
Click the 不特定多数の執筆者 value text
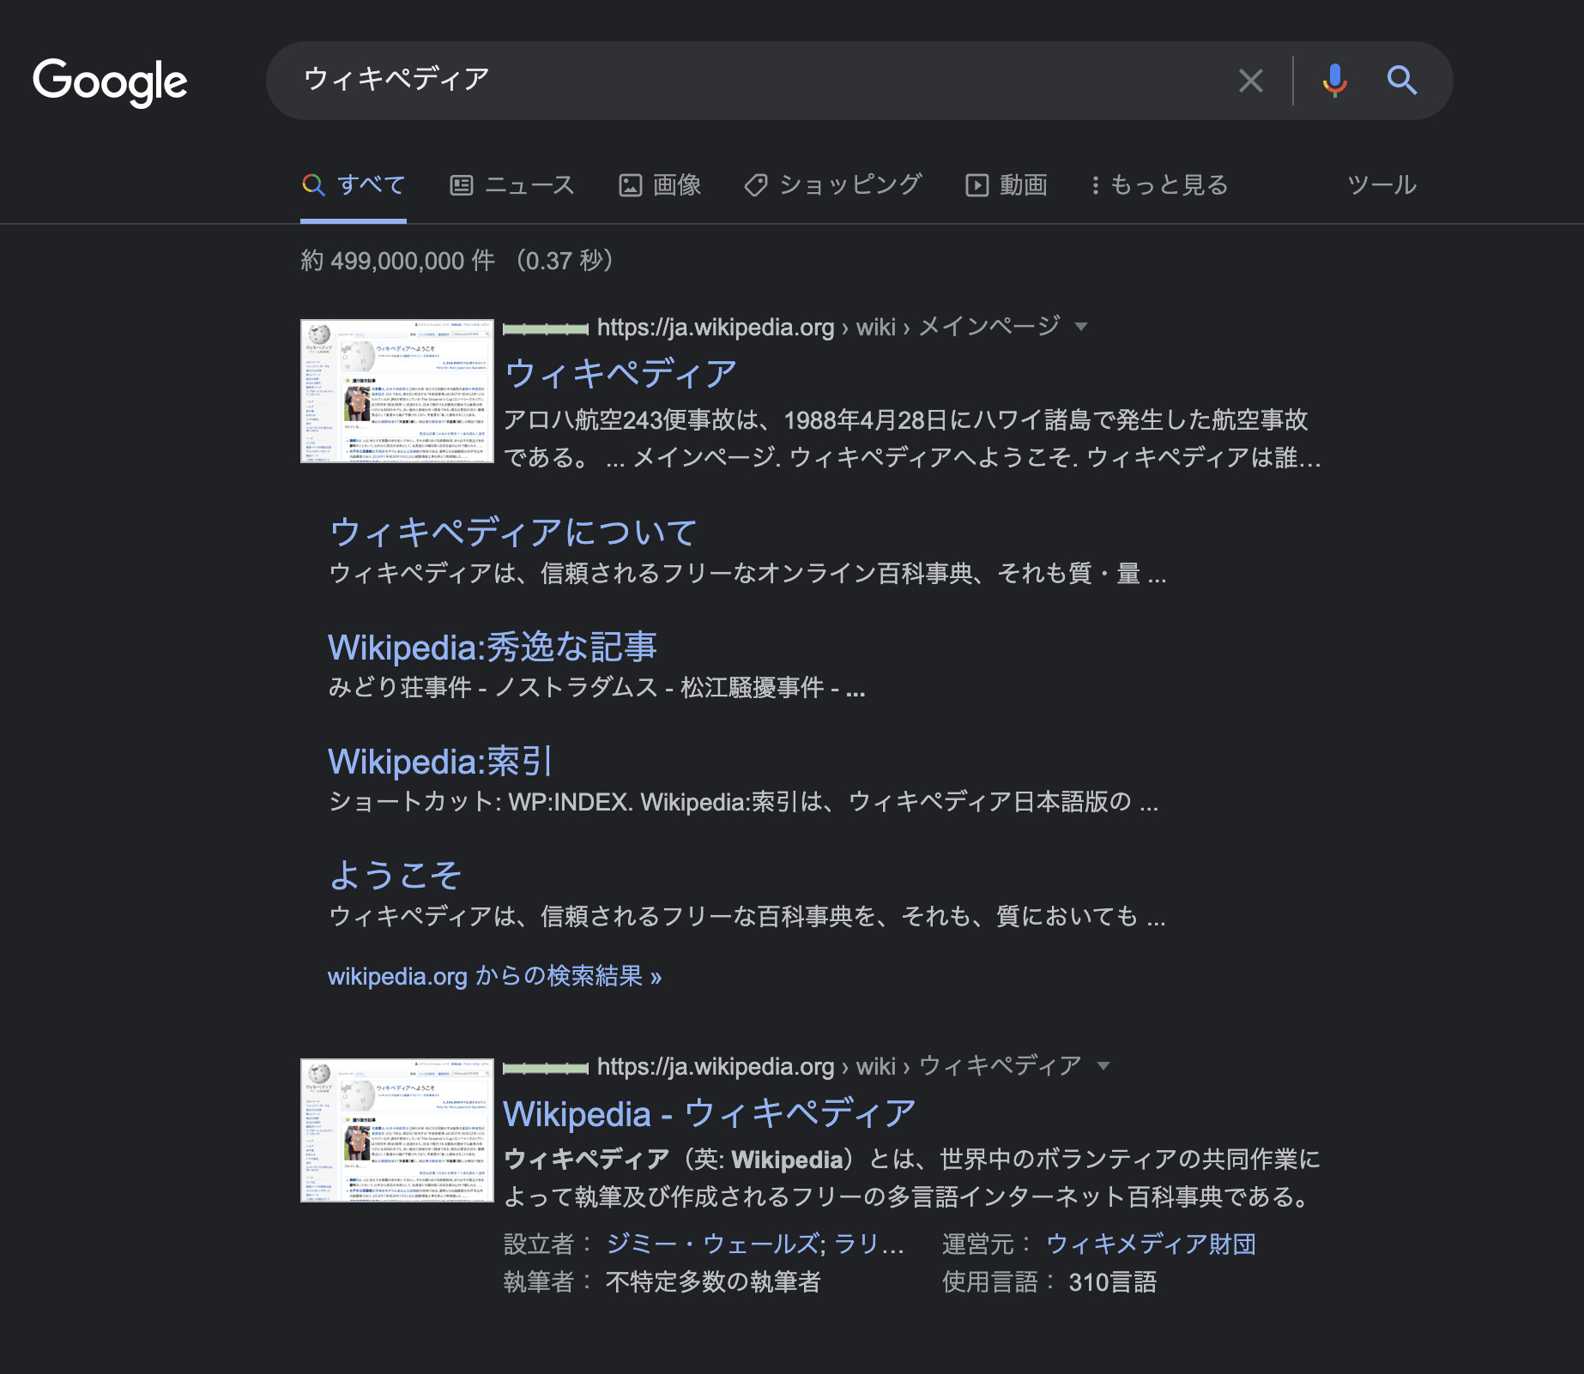pos(713,1282)
